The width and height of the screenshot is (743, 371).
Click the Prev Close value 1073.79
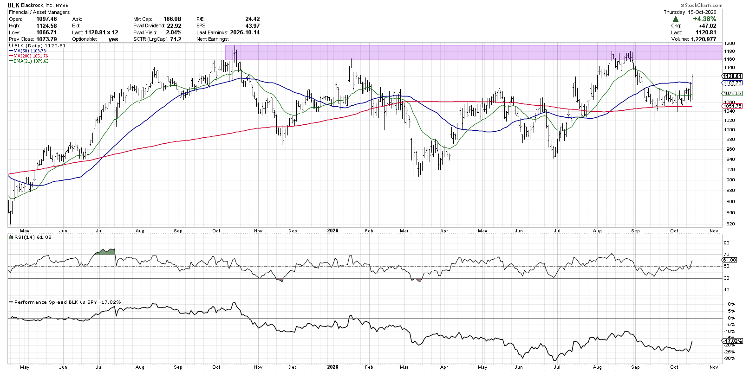[x=46, y=39]
